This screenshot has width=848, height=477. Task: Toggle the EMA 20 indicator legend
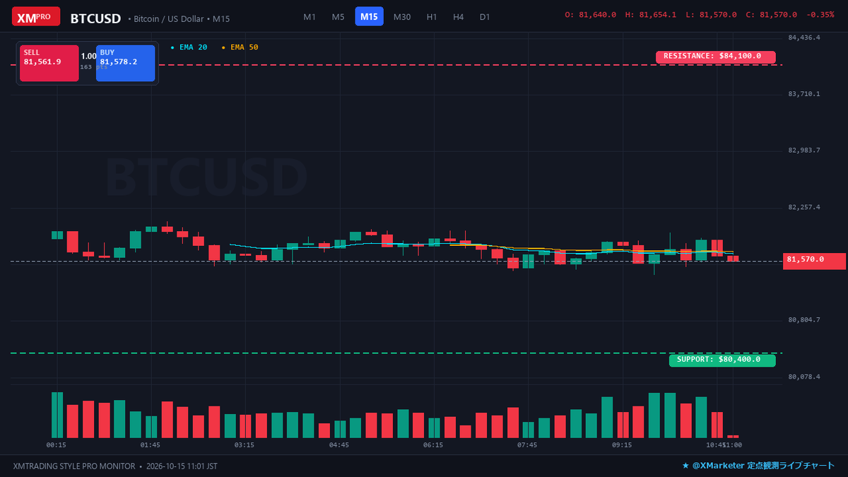point(189,47)
